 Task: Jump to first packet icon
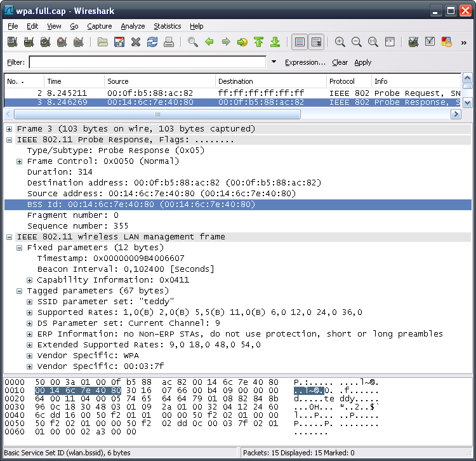[x=259, y=42]
